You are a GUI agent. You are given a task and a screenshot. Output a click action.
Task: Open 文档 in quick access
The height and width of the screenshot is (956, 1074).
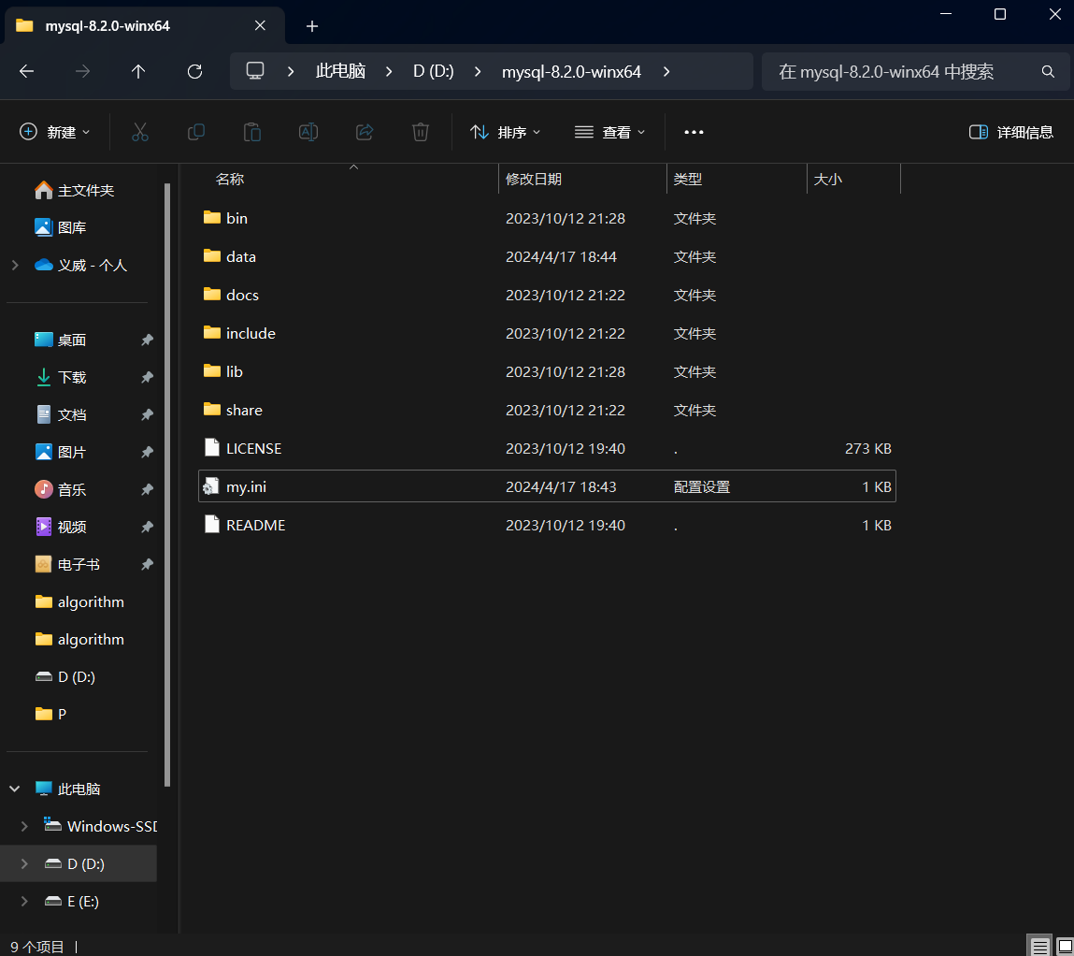coord(60,414)
